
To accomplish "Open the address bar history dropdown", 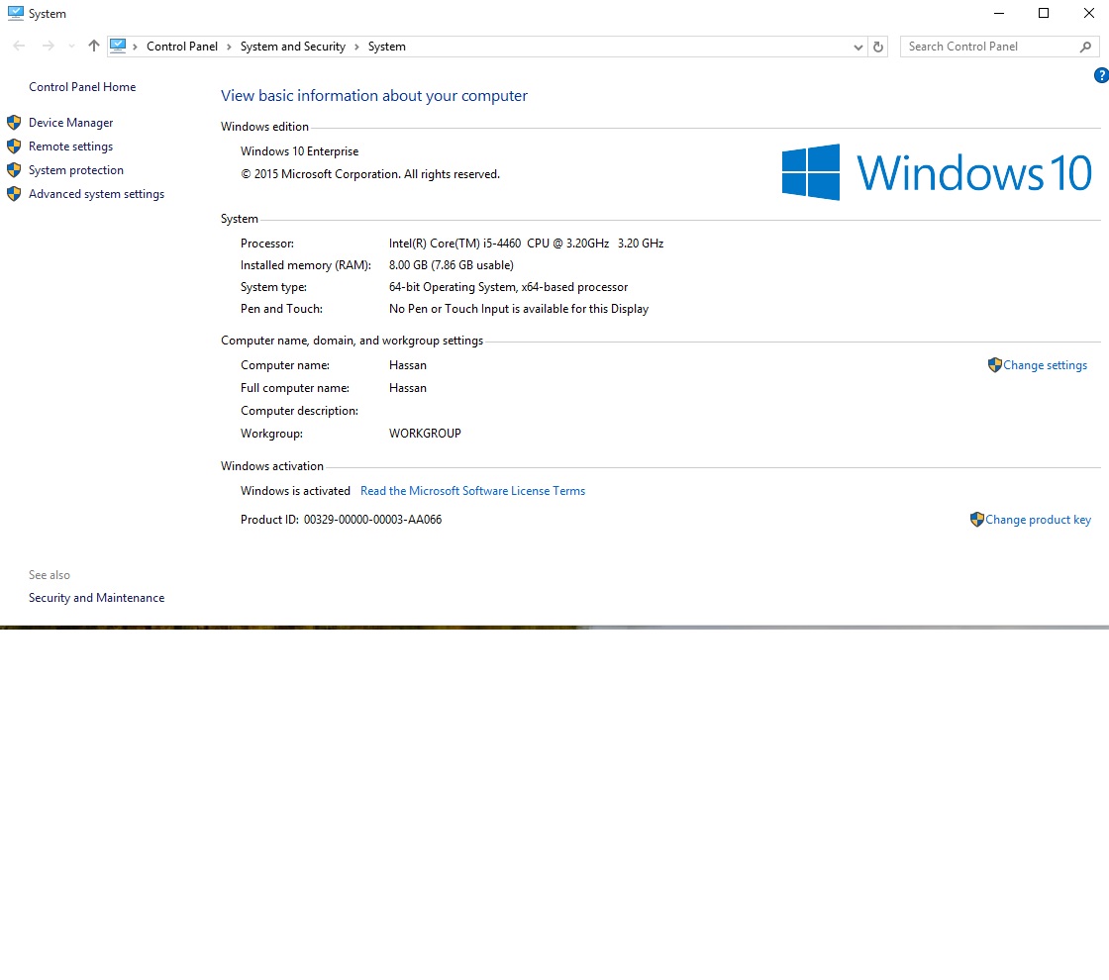I will [x=857, y=47].
